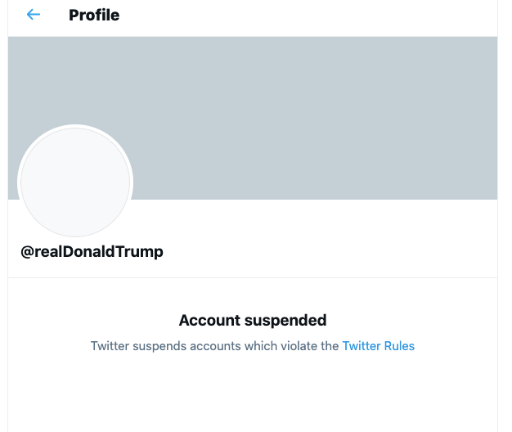
Task: Select the username below the avatar
Action: coord(92,252)
